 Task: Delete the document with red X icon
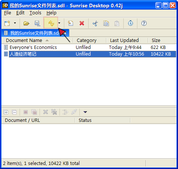point(82,23)
